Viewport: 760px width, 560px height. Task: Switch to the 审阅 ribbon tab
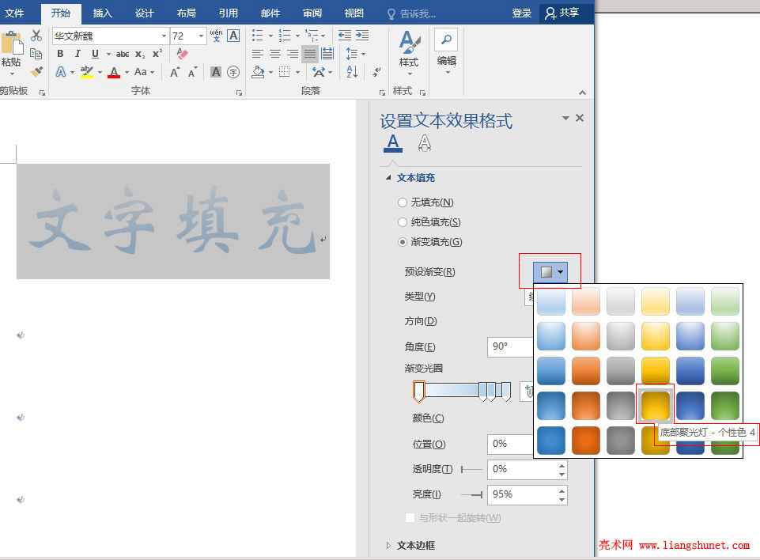312,13
